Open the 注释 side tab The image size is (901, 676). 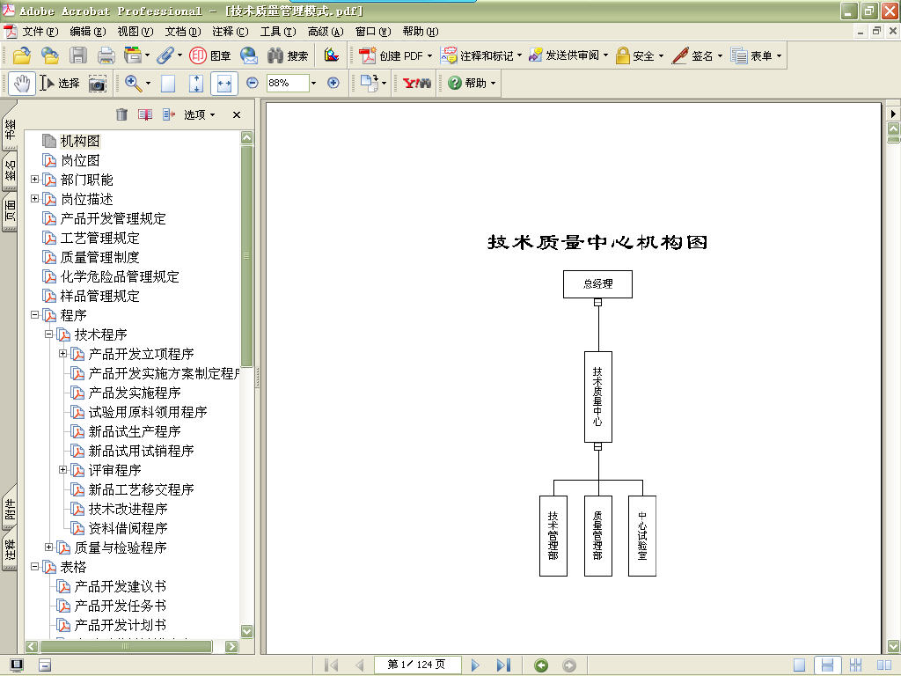click(x=10, y=549)
